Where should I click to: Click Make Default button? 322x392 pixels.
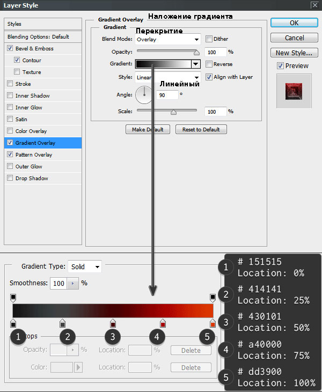click(x=148, y=129)
